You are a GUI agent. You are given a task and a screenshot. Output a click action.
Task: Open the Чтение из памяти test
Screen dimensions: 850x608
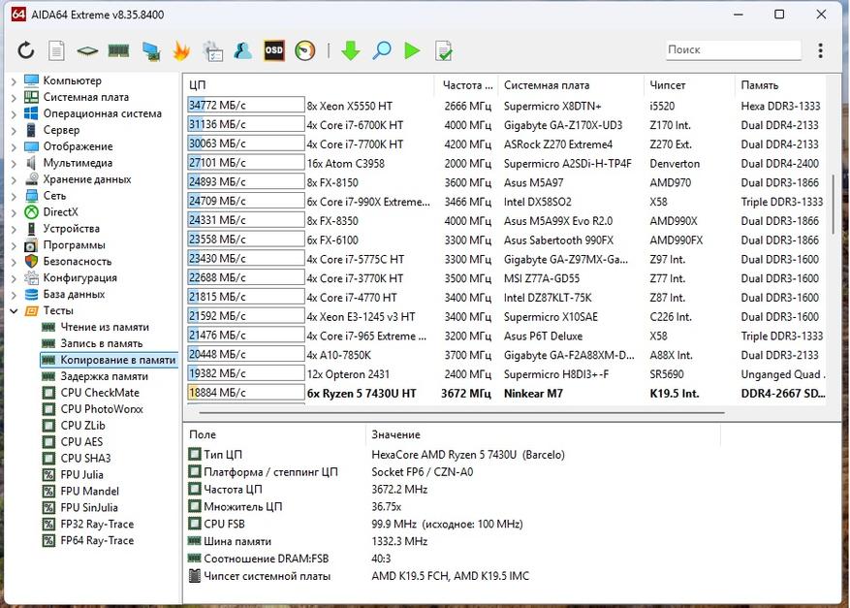tap(104, 327)
